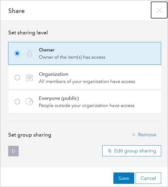
Task: Click the bold Owner label
Action: [x=47, y=50]
